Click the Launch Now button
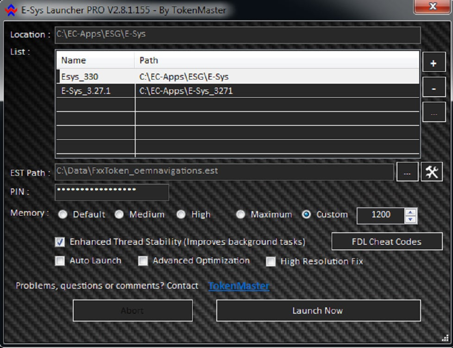The width and height of the screenshot is (453, 348). [x=319, y=311]
